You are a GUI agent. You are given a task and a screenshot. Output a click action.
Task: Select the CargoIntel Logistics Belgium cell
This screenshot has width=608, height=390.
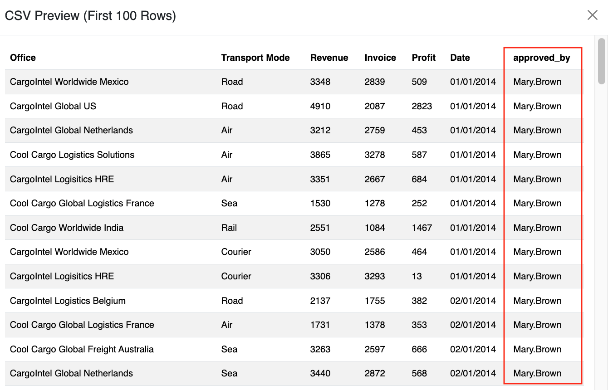pyautogui.click(x=68, y=301)
